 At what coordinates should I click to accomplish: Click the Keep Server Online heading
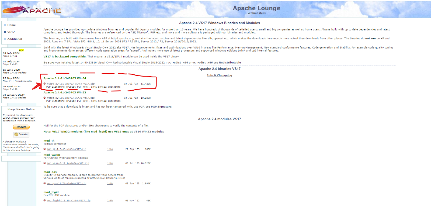tap(21, 109)
